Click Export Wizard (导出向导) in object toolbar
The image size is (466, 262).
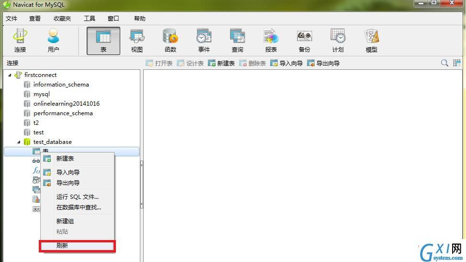point(323,63)
